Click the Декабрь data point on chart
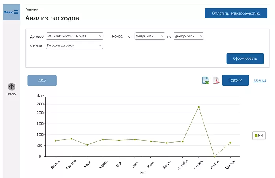Image resolution: width=275 pixels, height=178 pixels. tap(231, 143)
